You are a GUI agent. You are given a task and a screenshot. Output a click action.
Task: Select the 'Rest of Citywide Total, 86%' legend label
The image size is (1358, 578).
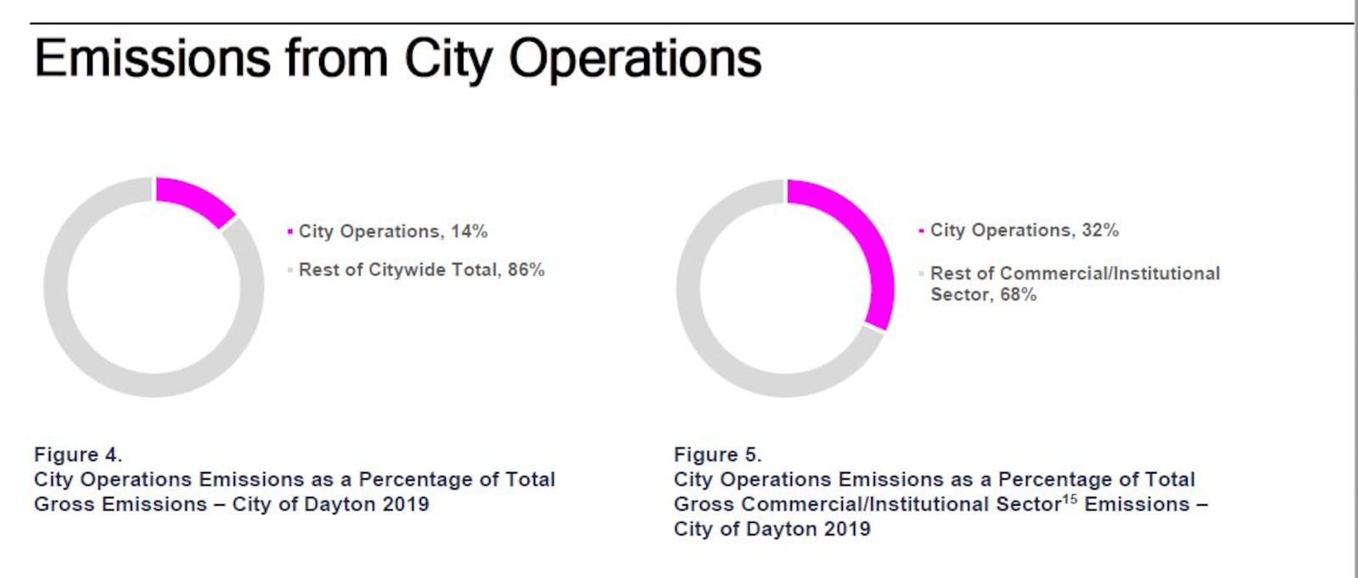421,270
